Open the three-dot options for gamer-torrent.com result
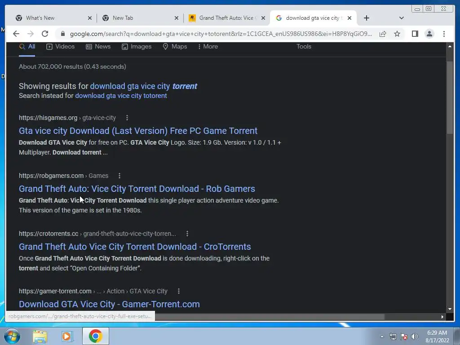 coord(179,291)
